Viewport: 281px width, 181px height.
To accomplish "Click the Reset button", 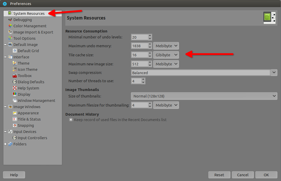I will (219, 175).
